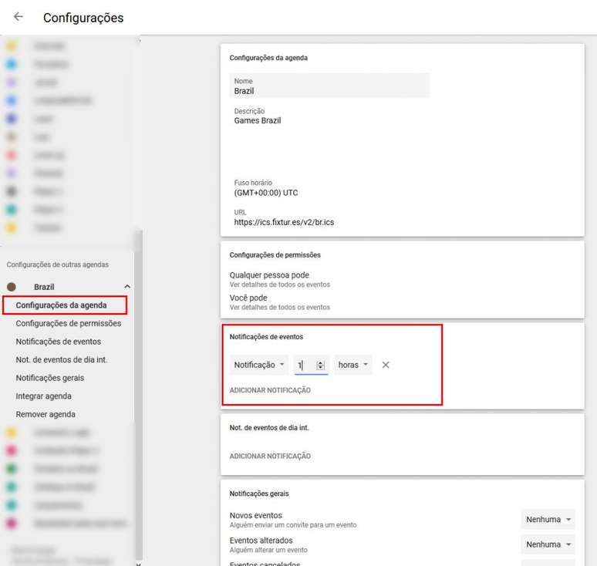This screenshot has height=566, width=597.
Task: Click Remover agenda in sidebar
Action: [46, 414]
